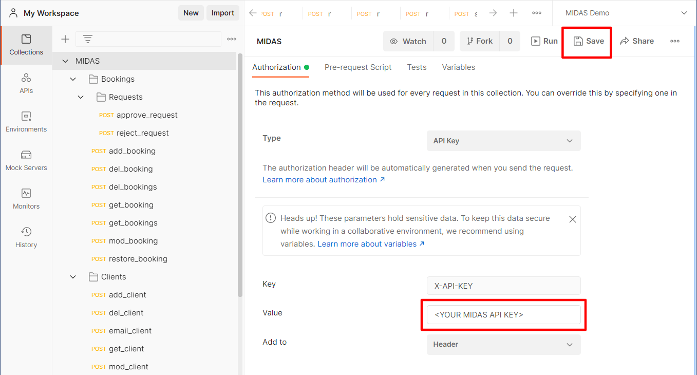Click the Import button
Viewport: 697px width, 375px height.
(x=223, y=13)
